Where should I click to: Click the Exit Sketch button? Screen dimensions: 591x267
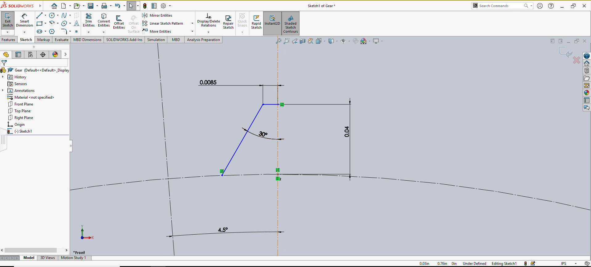point(8,20)
